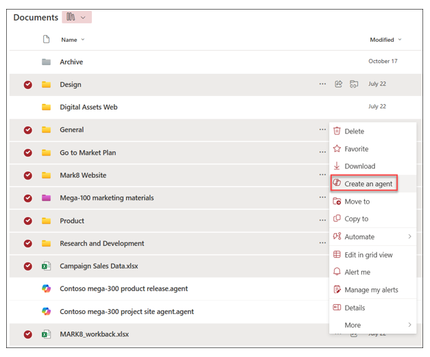Deselect the Go to Market Plan checkmark

(x=27, y=153)
